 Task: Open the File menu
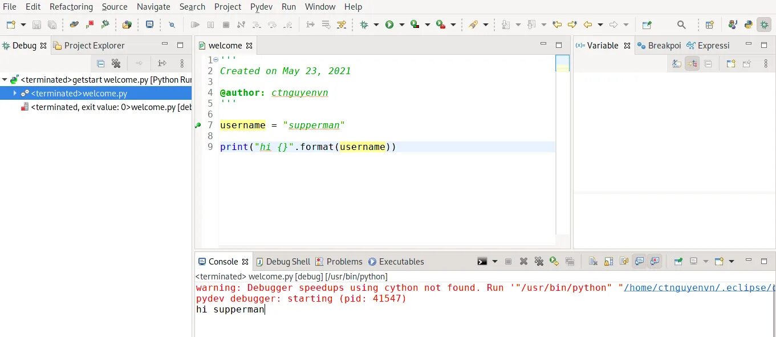tap(9, 7)
